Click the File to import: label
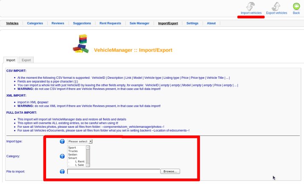Screen dimensions: 304x184 coord(15,171)
